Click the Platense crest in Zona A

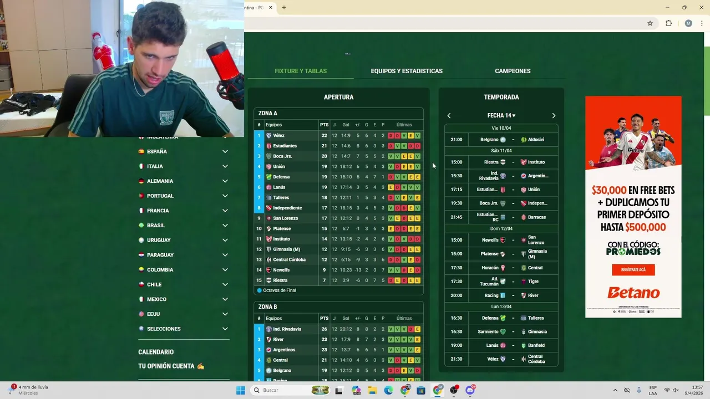[269, 228]
